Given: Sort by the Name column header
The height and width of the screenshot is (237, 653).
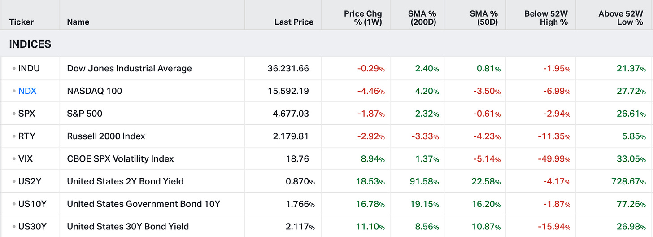Looking at the screenshot, I should [x=78, y=22].
